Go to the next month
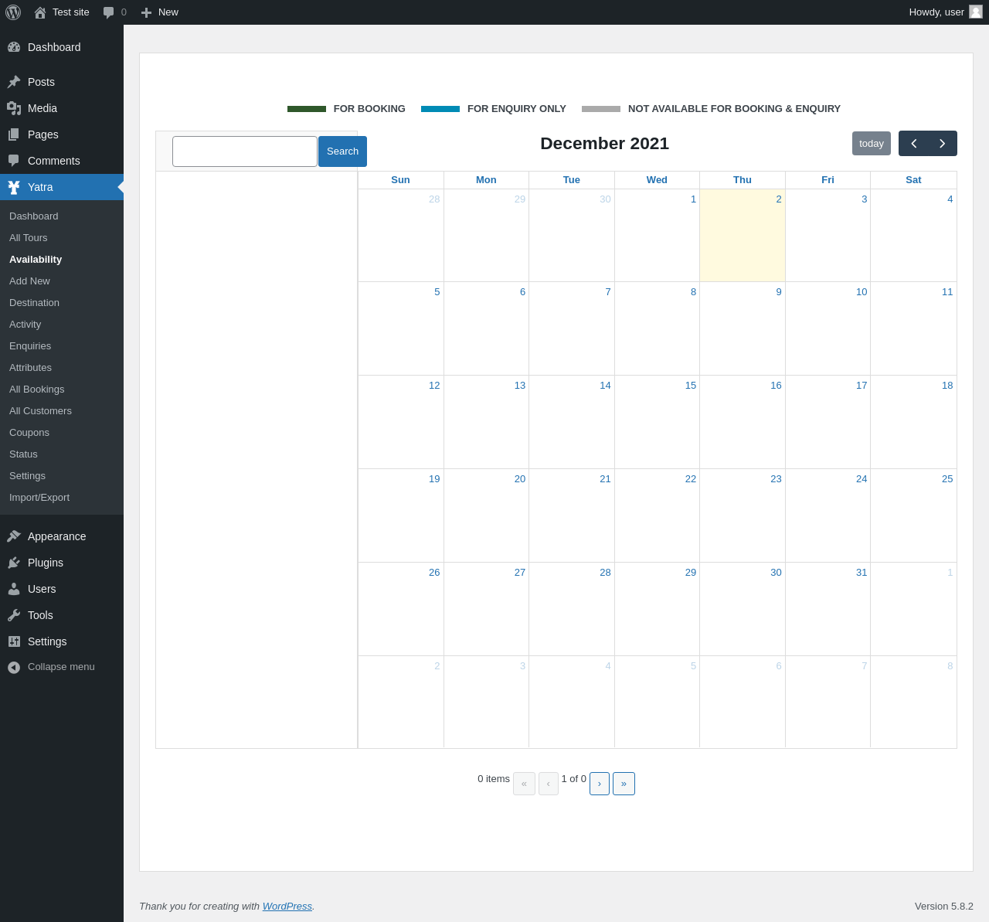989x922 pixels. pyautogui.click(x=943, y=144)
